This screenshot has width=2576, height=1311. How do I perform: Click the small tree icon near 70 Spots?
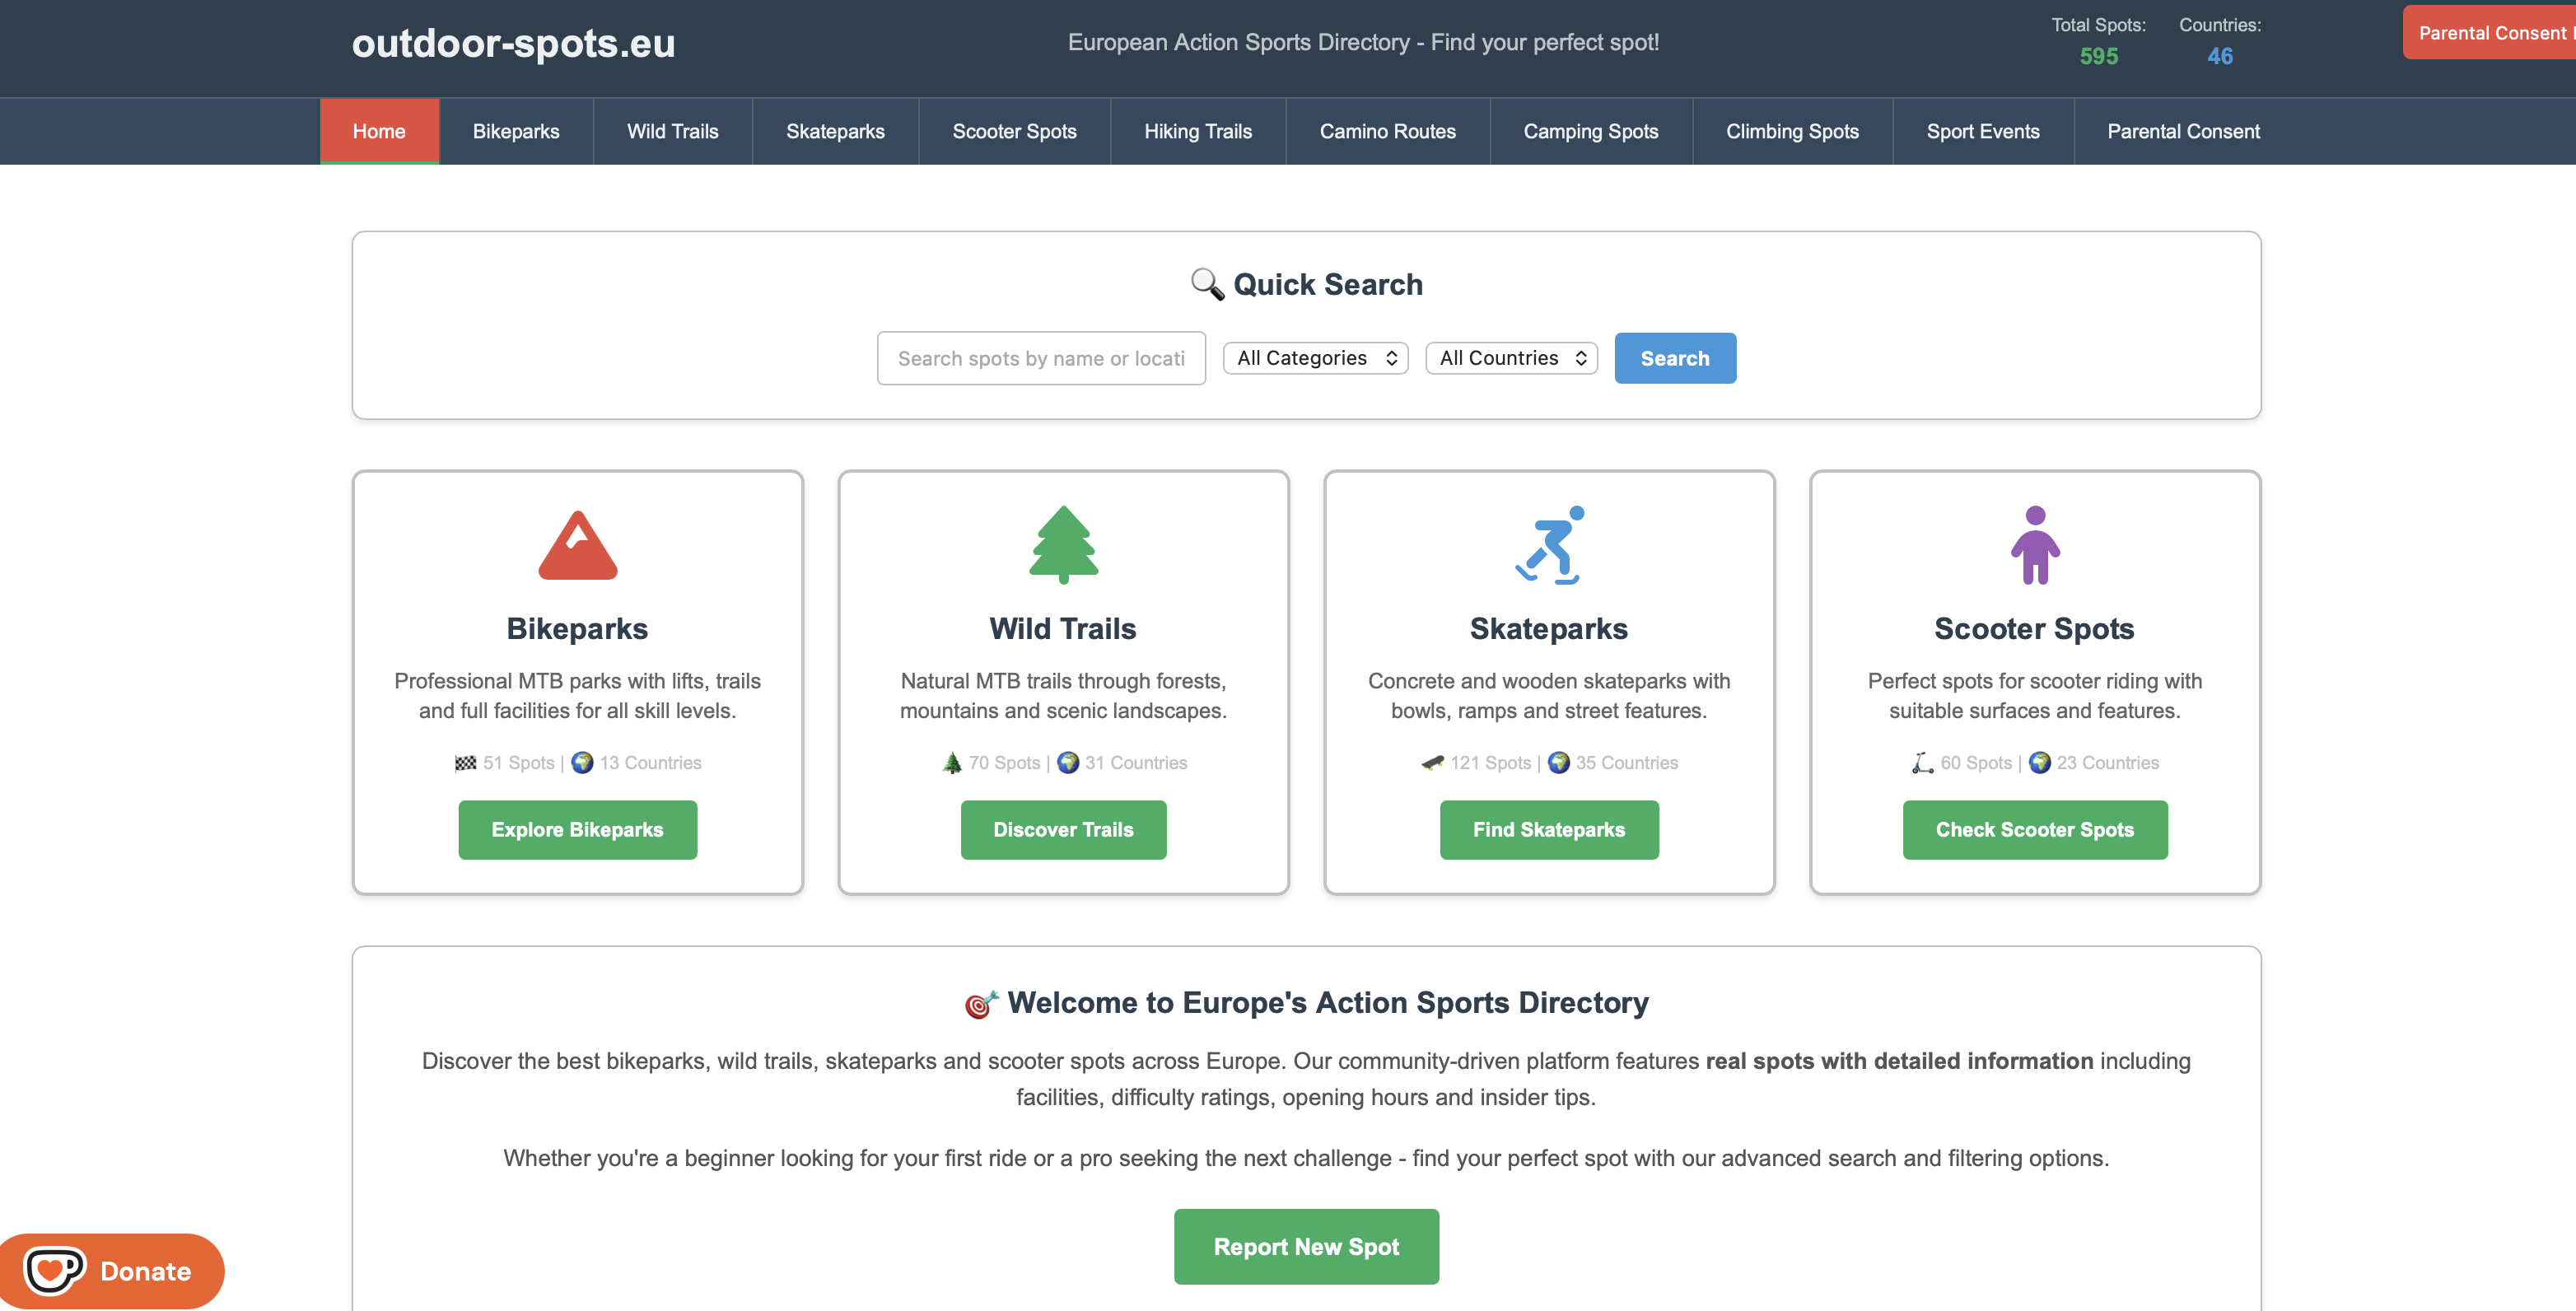[x=952, y=763]
